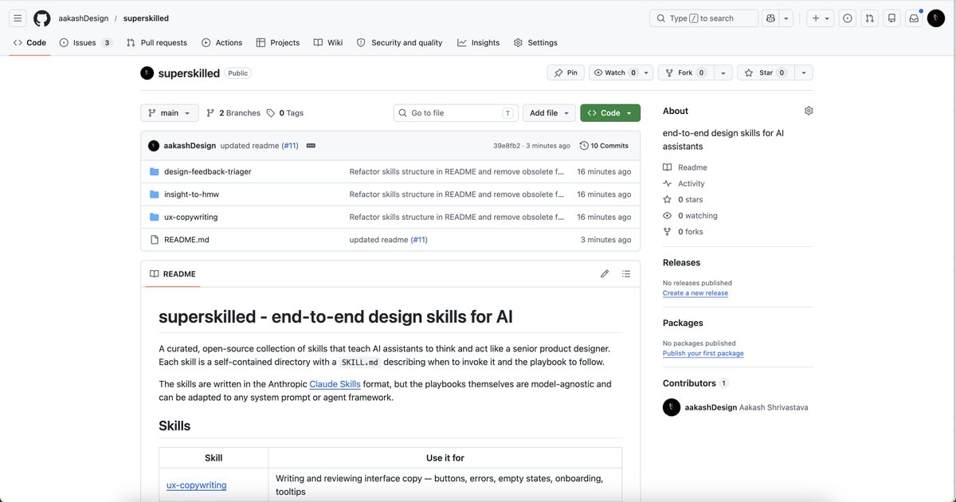Open the hamburger navigation menu

(18, 18)
